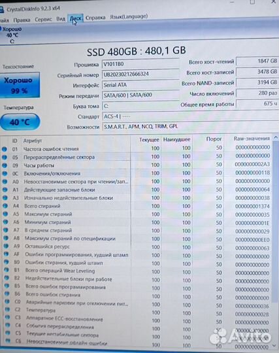Click status icon for attribute B0 row
Screen dimensions: 279x353
(x=7, y=262)
